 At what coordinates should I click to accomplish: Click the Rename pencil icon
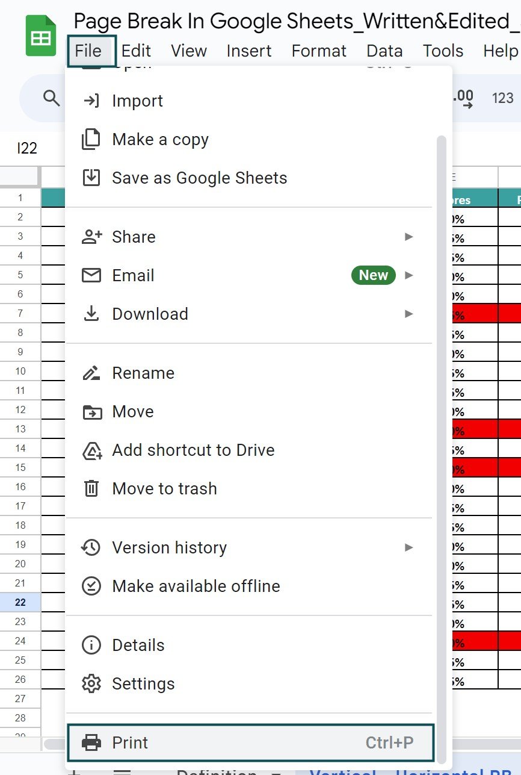click(91, 373)
